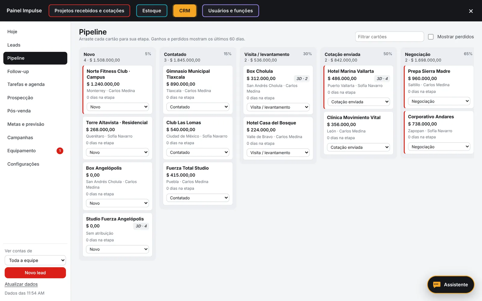Open stage dropdown on Torre Altavista card
The image size is (482, 301).
[x=117, y=152]
